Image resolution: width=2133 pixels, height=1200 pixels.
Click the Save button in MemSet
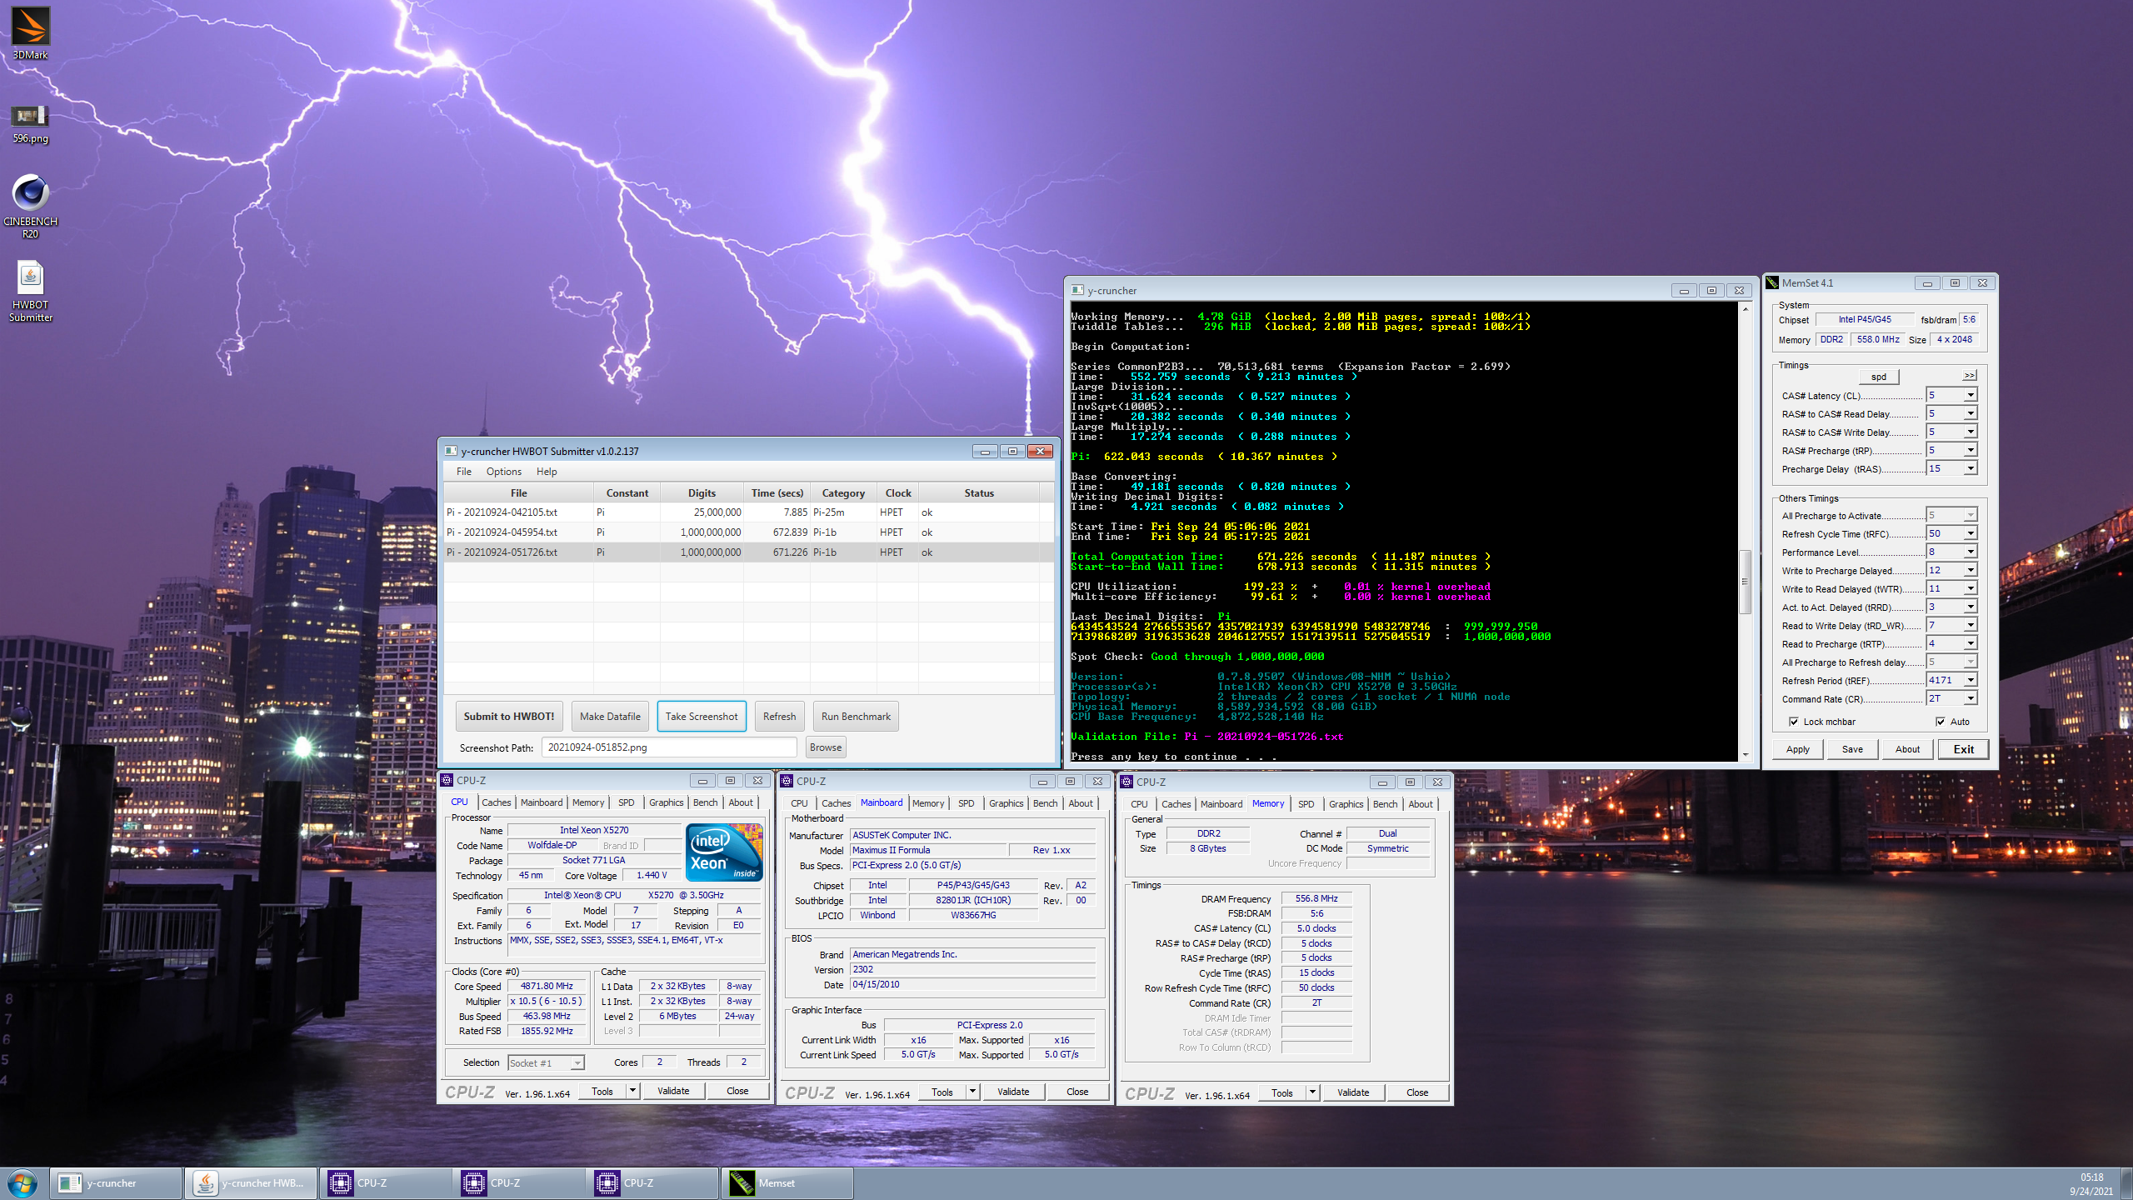pos(1853,749)
